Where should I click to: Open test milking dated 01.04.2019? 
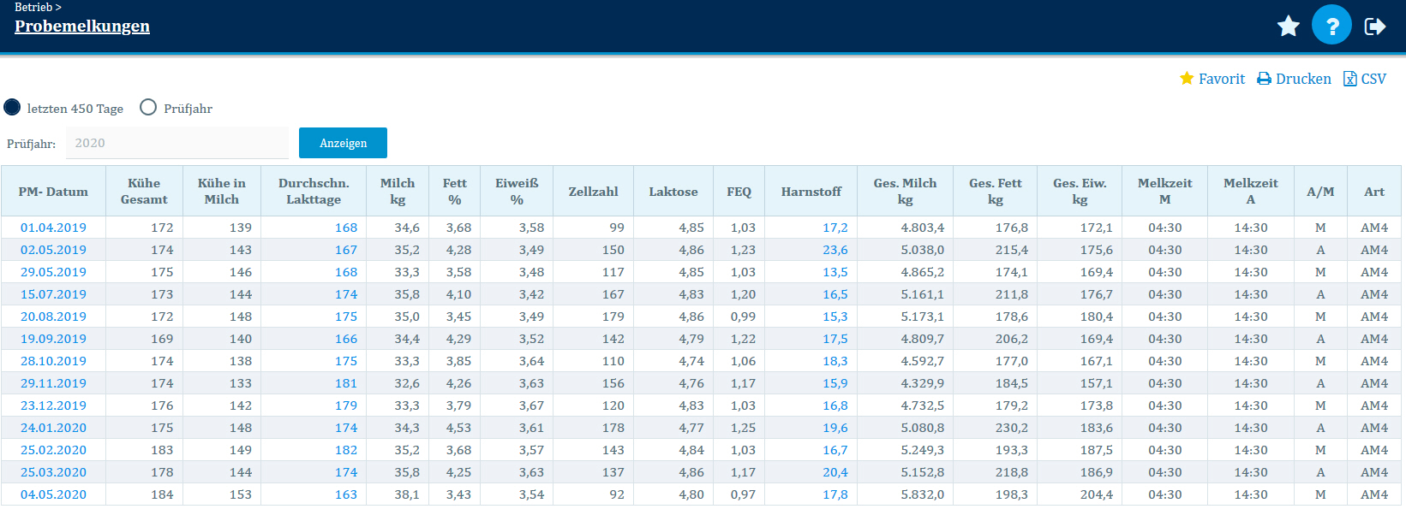53,228
